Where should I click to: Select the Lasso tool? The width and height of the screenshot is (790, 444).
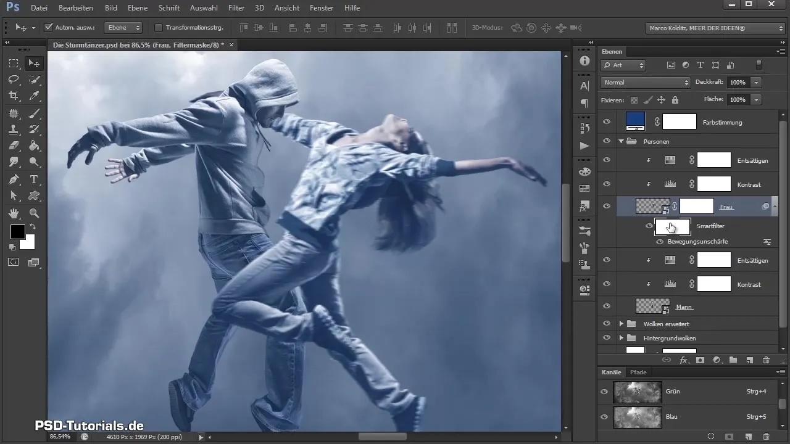pos(14,80)
